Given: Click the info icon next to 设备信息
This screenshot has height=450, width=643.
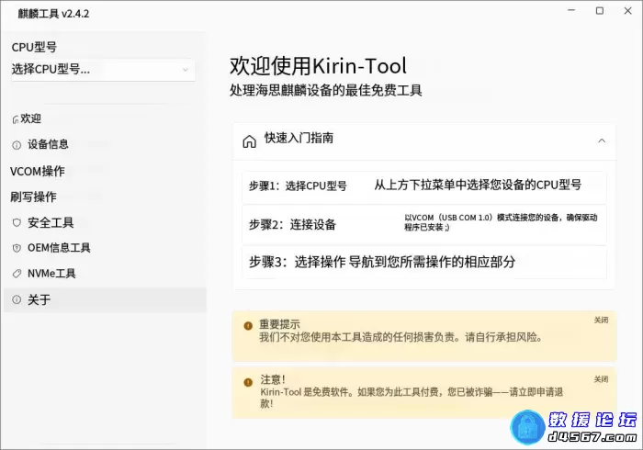Looking at the screenshot, I should point(17,145).
